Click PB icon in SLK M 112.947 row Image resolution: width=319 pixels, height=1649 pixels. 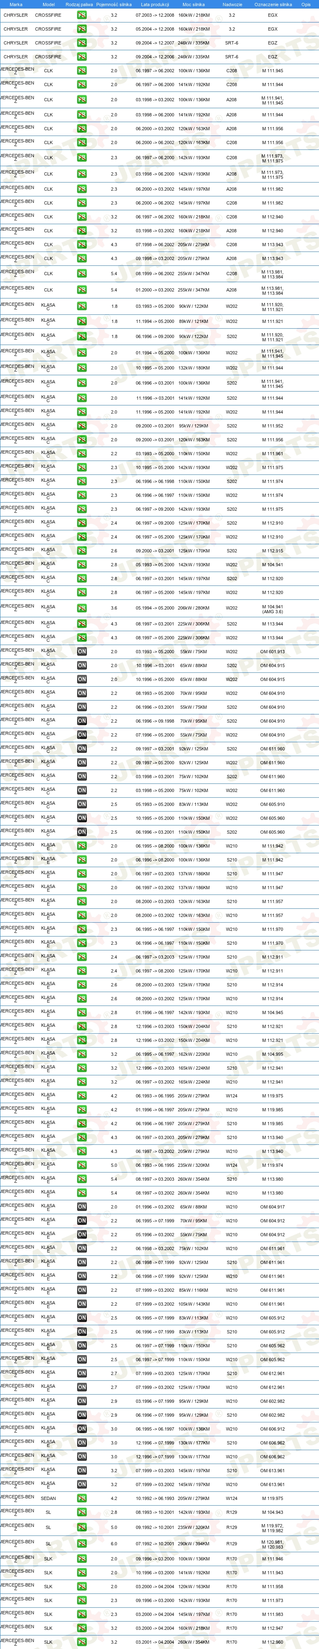pos(82,1629)
